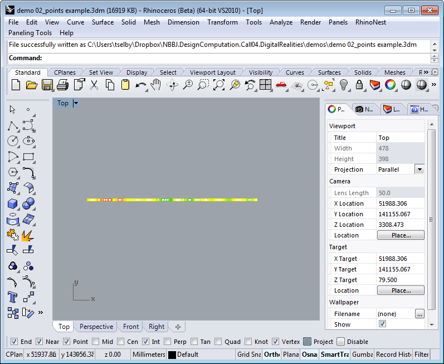
Task: Toggle SmartTrack in the status bar
Action: pyautogui.click(x=334, y=355)
